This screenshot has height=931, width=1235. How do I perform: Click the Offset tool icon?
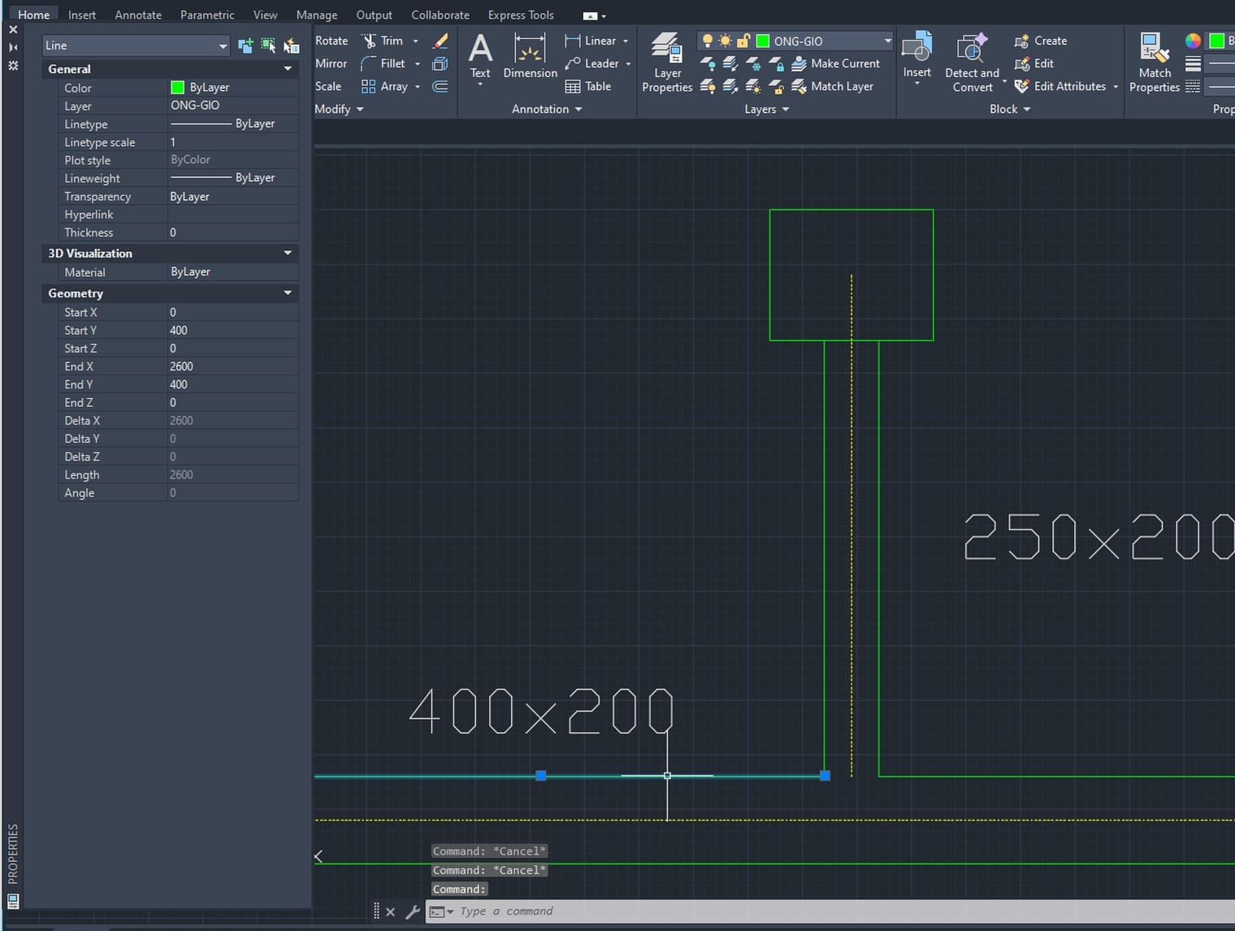pos(440,86)
